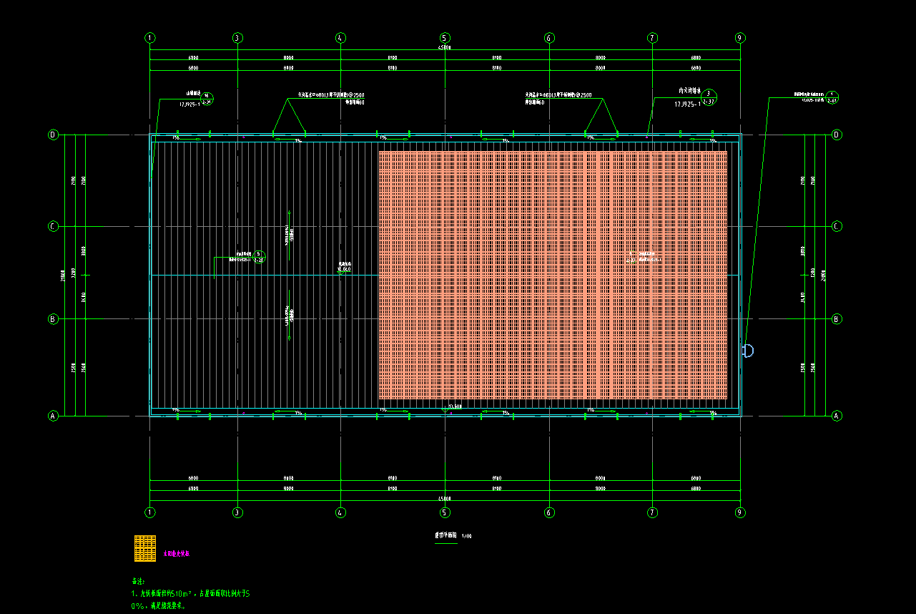This screenshot has height=614, width=916.
Task: Select the note about 510m² photovoltaic area
Action: [x=189, y=599]
